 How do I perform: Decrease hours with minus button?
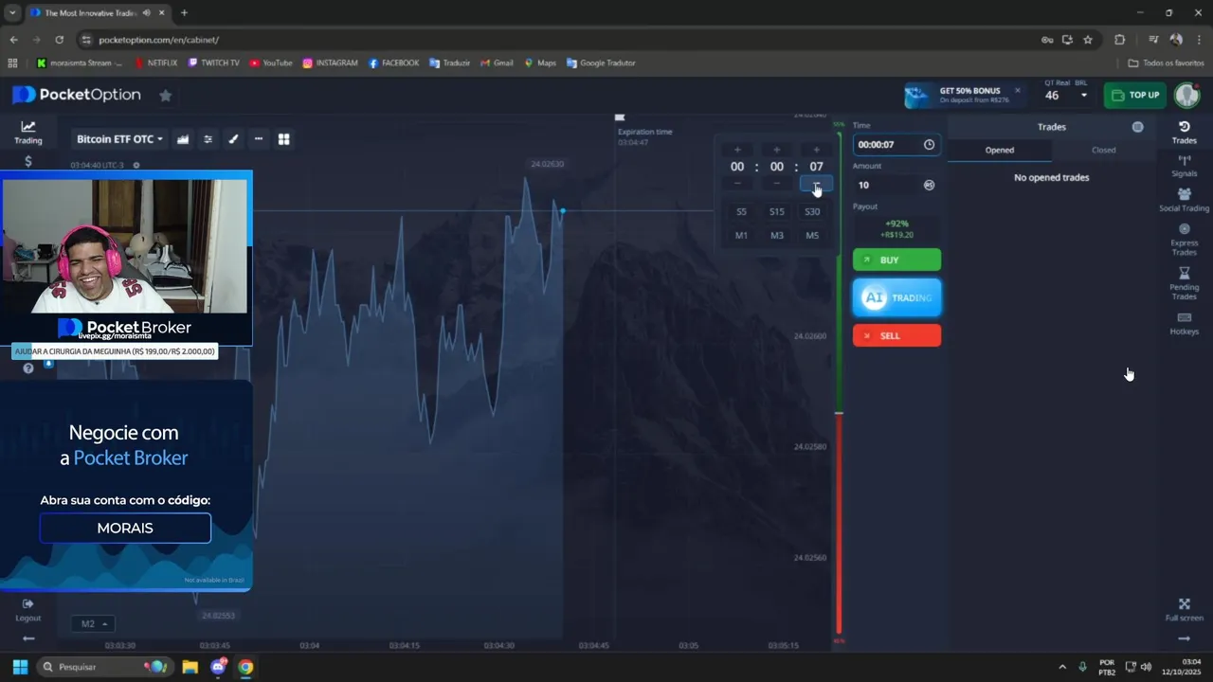(x=737, y=184)
